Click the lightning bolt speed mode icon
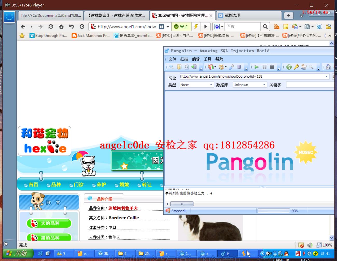 pyautogui.click(x=196, y=27)
